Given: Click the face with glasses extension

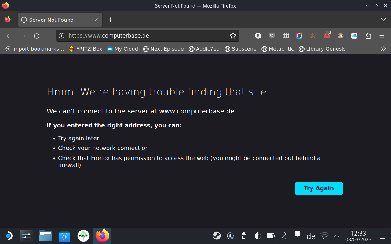Looking at the screenshot, I should tap(341, 36).
